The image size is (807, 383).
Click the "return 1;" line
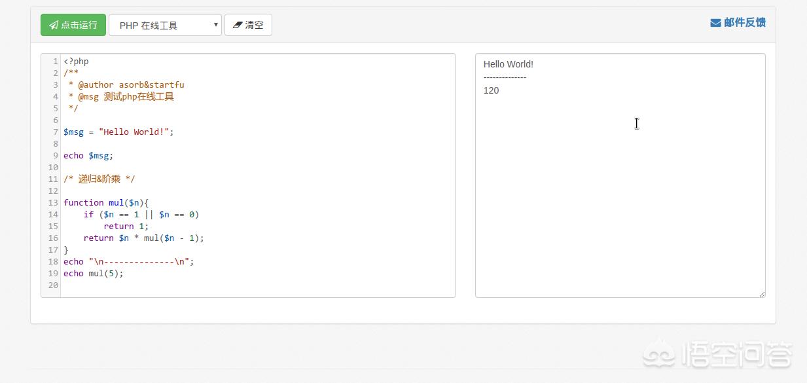click(x=126, y=227)
